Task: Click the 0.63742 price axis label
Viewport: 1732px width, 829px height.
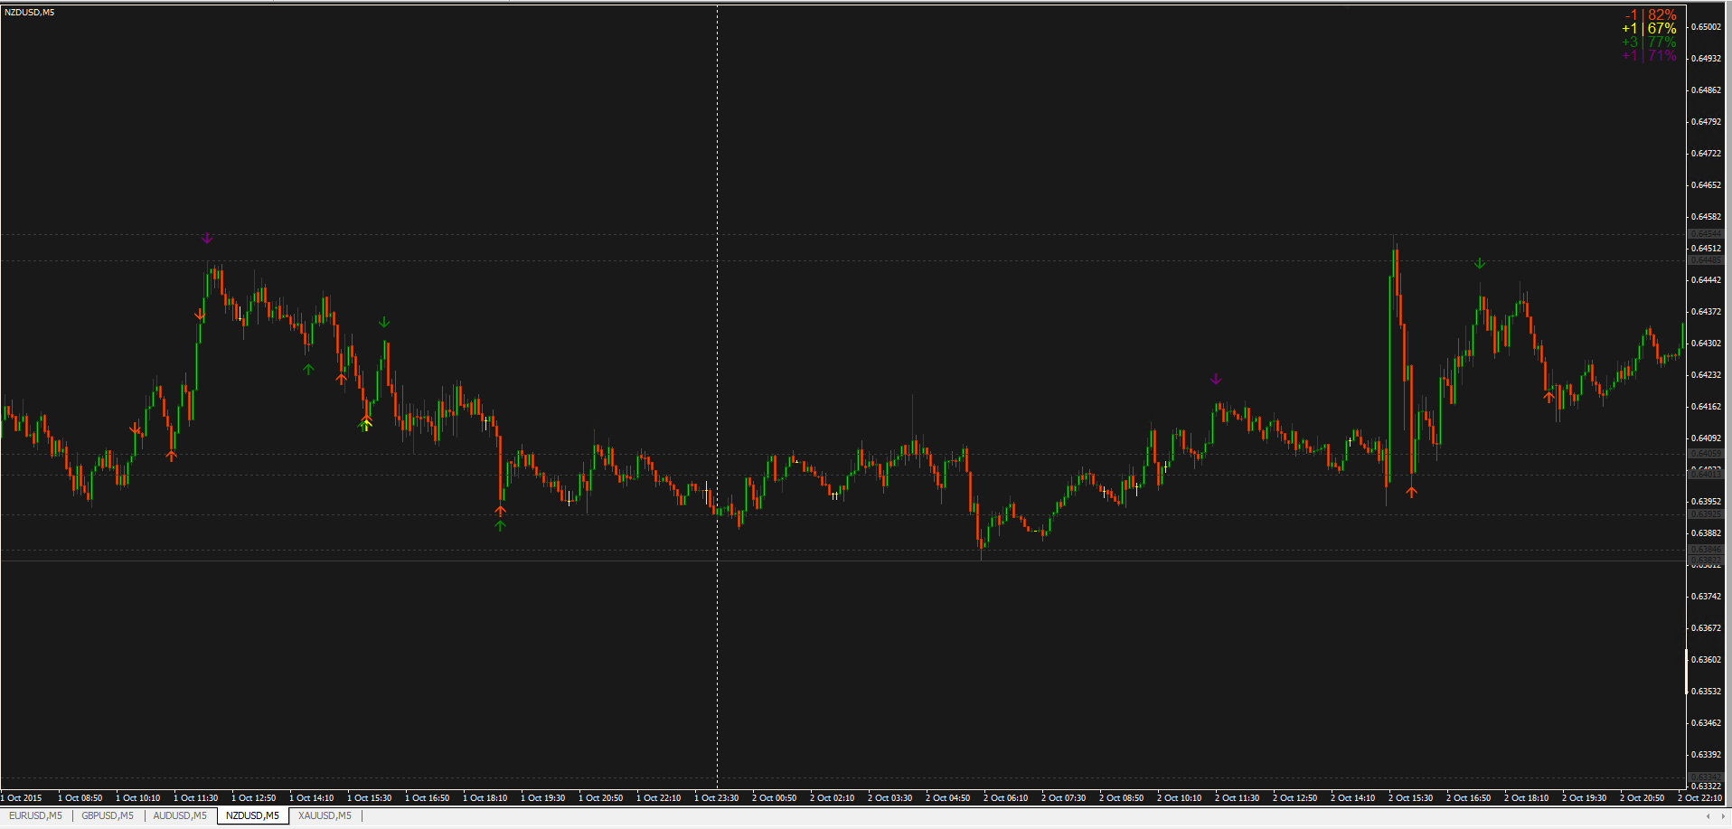Action: pos(1706,597)
